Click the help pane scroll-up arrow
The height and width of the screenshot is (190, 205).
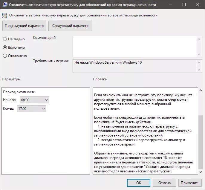coord(201,90)
